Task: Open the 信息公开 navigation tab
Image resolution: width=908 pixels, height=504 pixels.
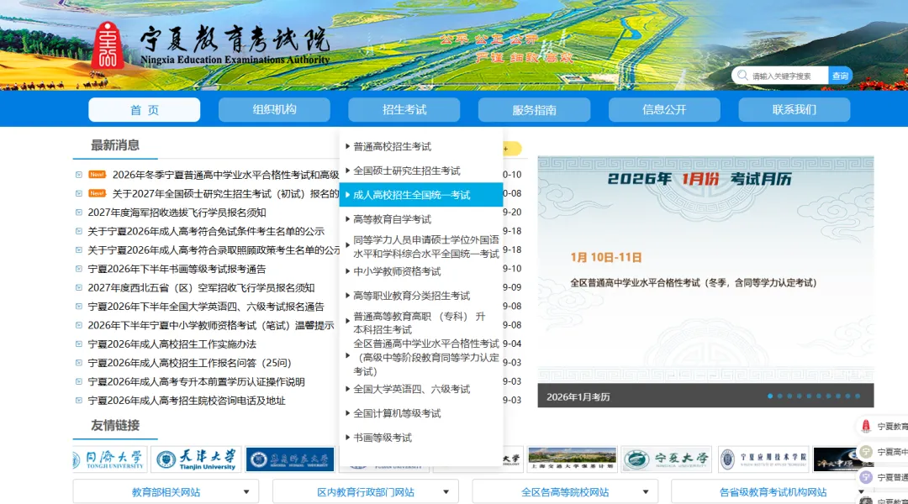Action: click(664, 109)
